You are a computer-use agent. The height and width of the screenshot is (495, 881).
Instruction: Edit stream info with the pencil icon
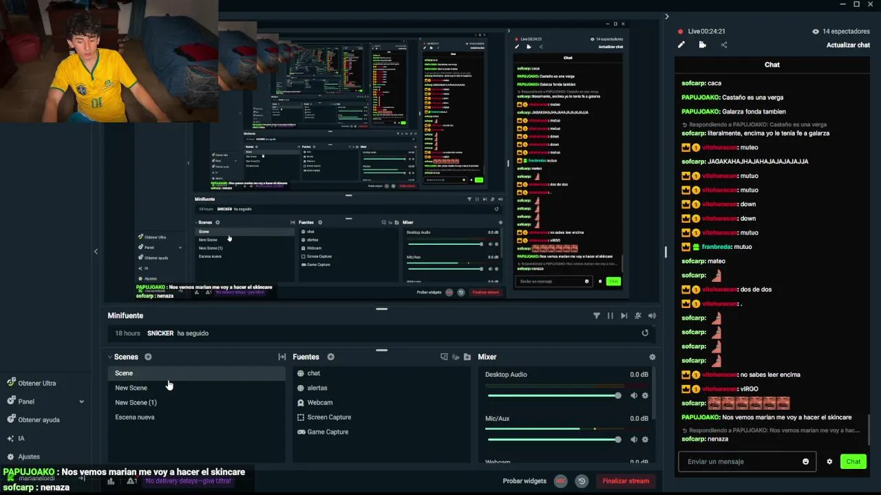point(681,45)
